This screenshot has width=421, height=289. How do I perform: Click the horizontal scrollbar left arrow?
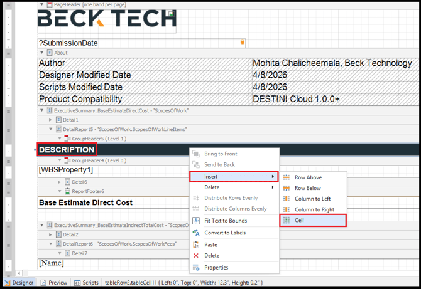coord(19,273)
